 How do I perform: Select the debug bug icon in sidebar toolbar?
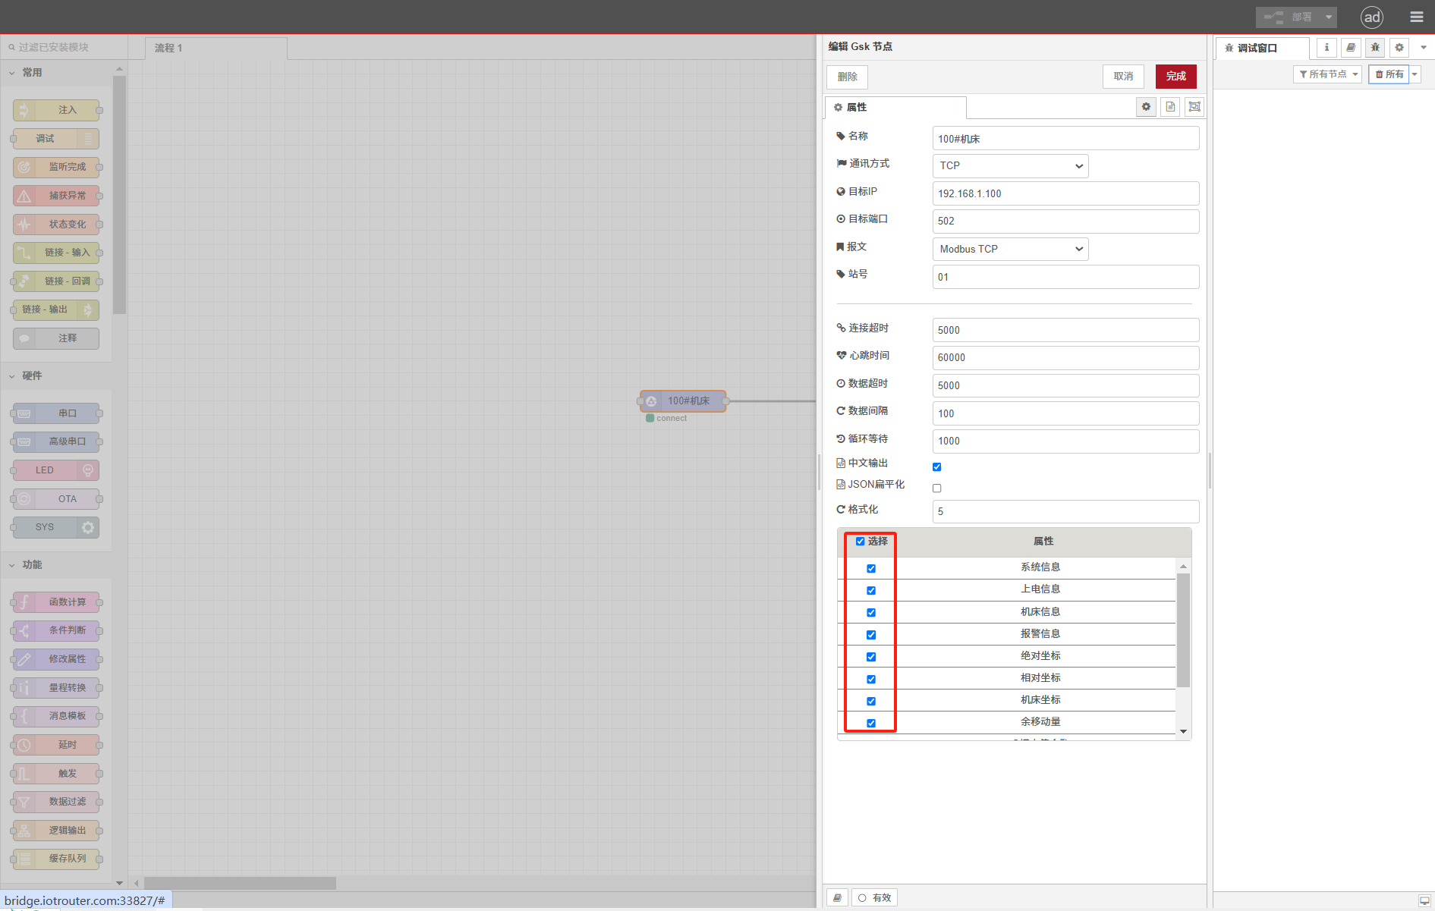1374,47
